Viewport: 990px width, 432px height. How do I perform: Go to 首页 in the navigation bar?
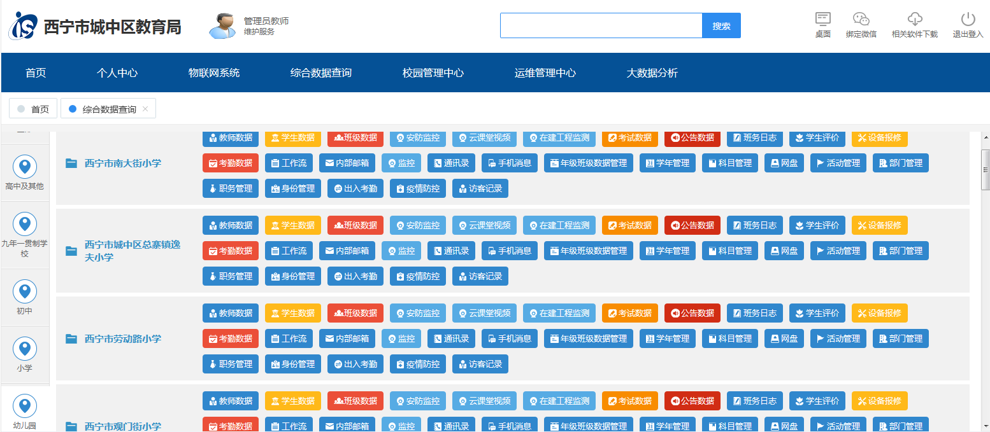36,73
